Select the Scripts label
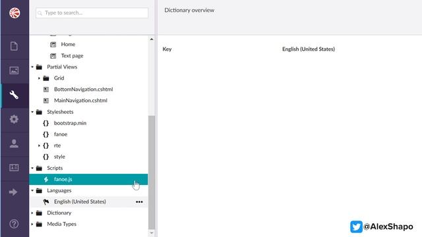Viewport: 422px width, 237px height. coord(55,168)
